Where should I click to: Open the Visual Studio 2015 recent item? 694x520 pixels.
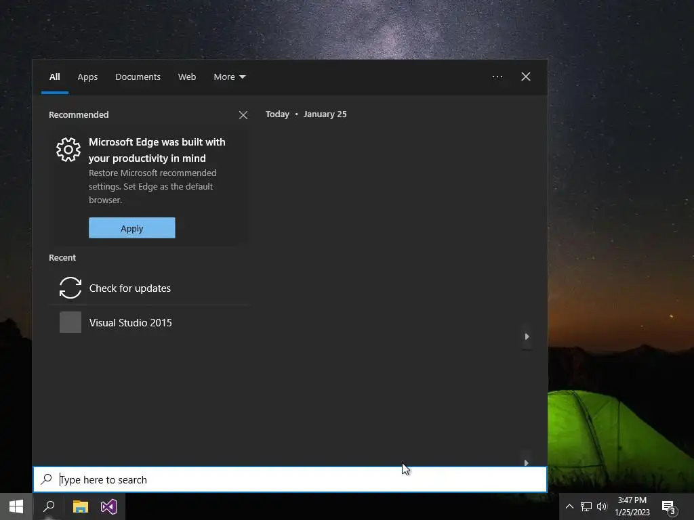point(149,322)
